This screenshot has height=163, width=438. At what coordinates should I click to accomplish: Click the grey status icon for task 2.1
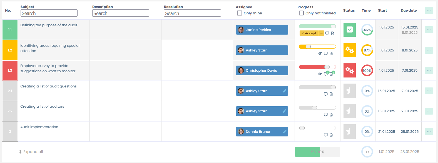pyautogui.click(x=349, y=91)
